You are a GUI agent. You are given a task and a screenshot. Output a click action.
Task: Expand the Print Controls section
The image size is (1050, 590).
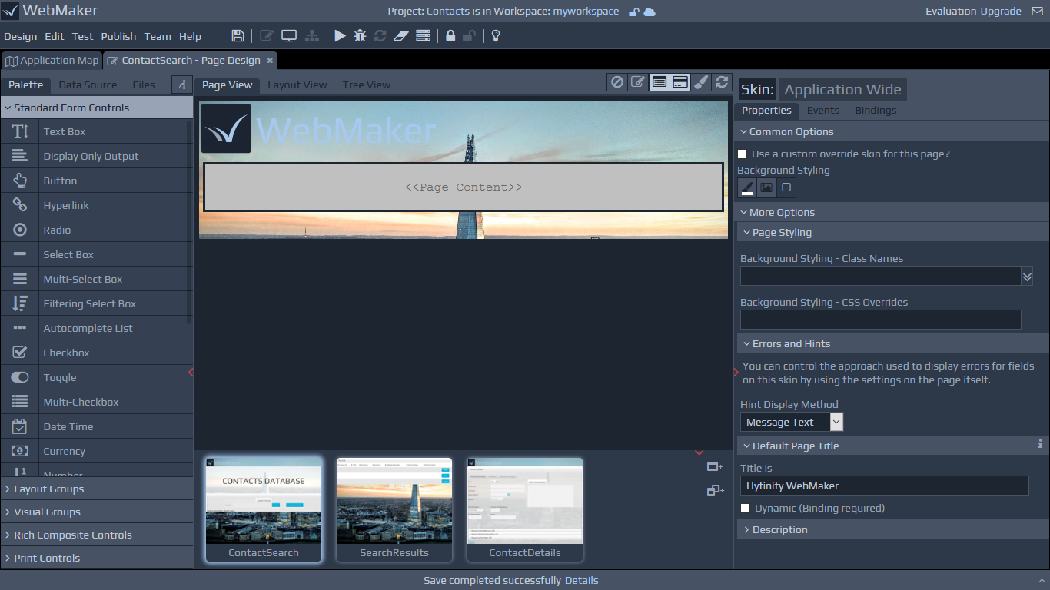coord(96,558)
